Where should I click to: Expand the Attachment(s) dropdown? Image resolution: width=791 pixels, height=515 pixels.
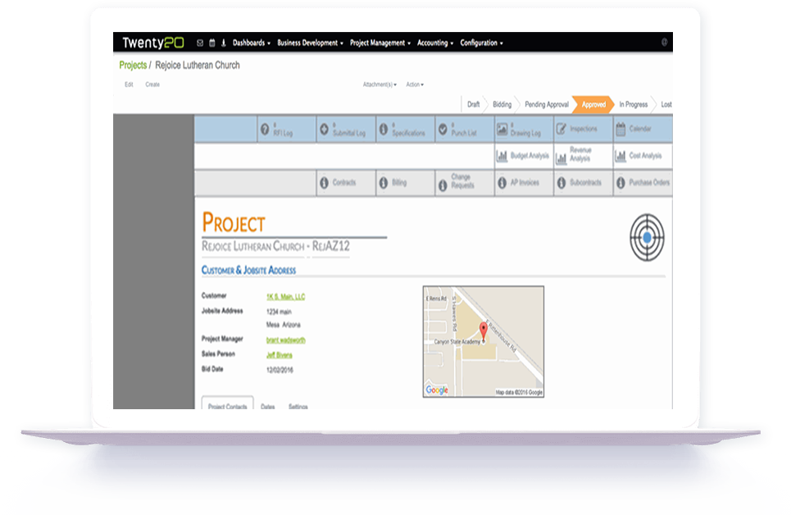coord(380,84)
